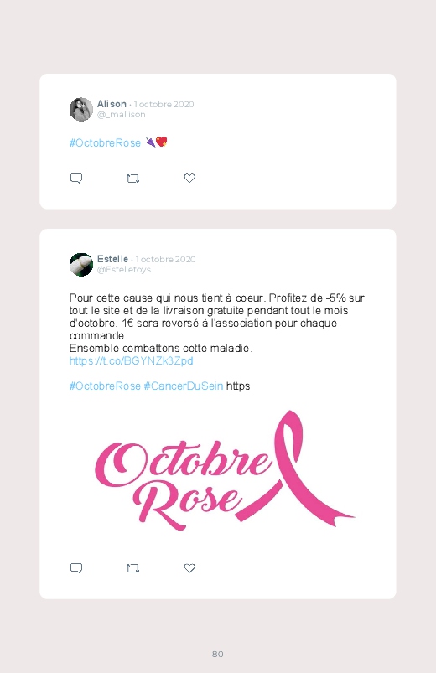Retweet Estelle's Octobre Rose tweet
This screenshot has width=436, height=673.
click(132, 568)
